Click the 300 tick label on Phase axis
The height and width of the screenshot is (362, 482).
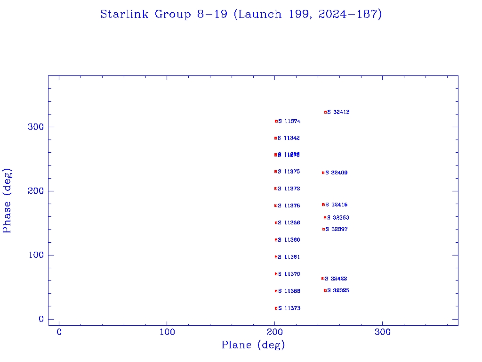(x=36, y=127)
